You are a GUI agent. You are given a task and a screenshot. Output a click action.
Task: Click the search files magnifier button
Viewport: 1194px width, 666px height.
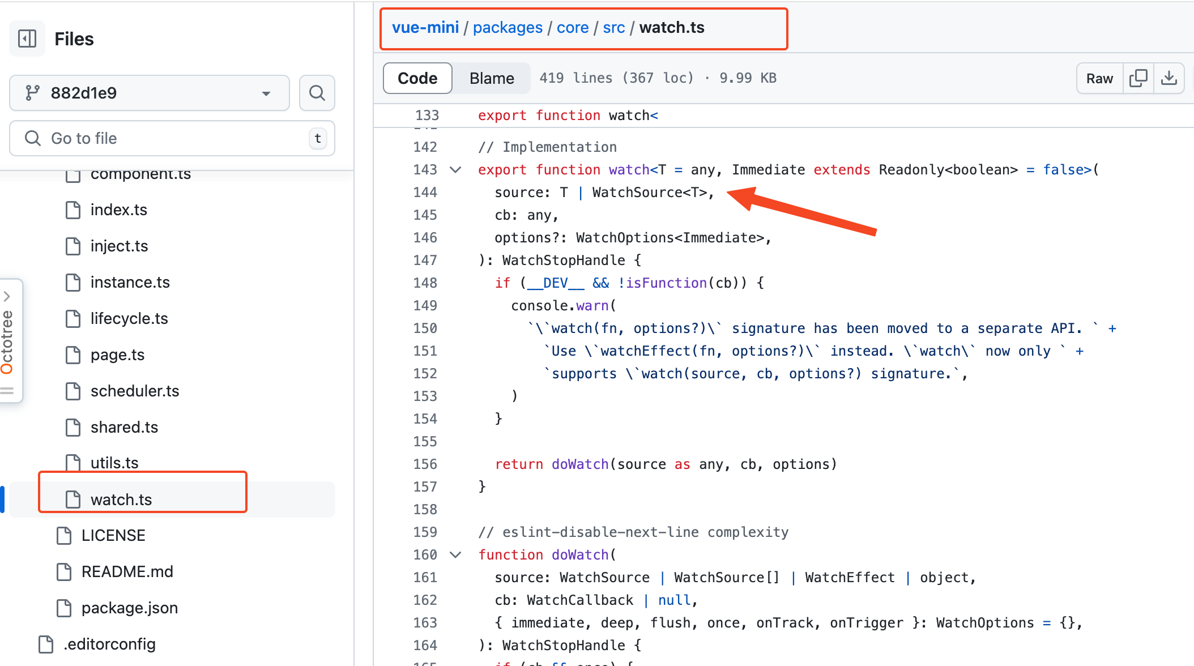(317, 93)
